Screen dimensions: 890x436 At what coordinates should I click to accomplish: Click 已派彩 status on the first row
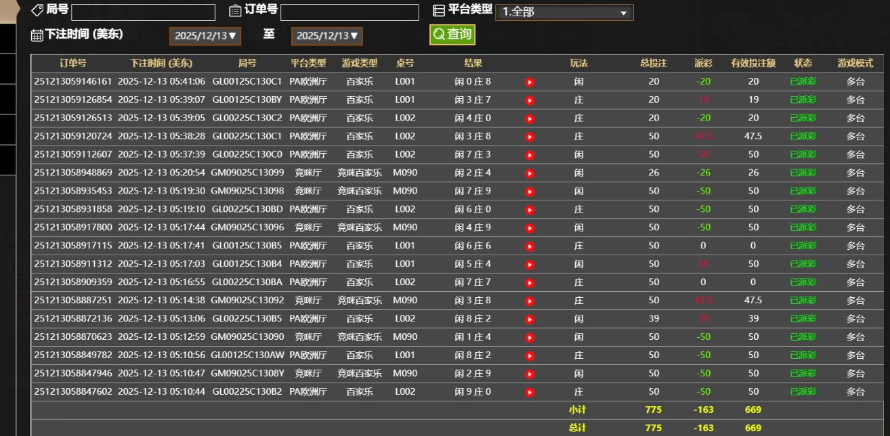pos(803,82)
